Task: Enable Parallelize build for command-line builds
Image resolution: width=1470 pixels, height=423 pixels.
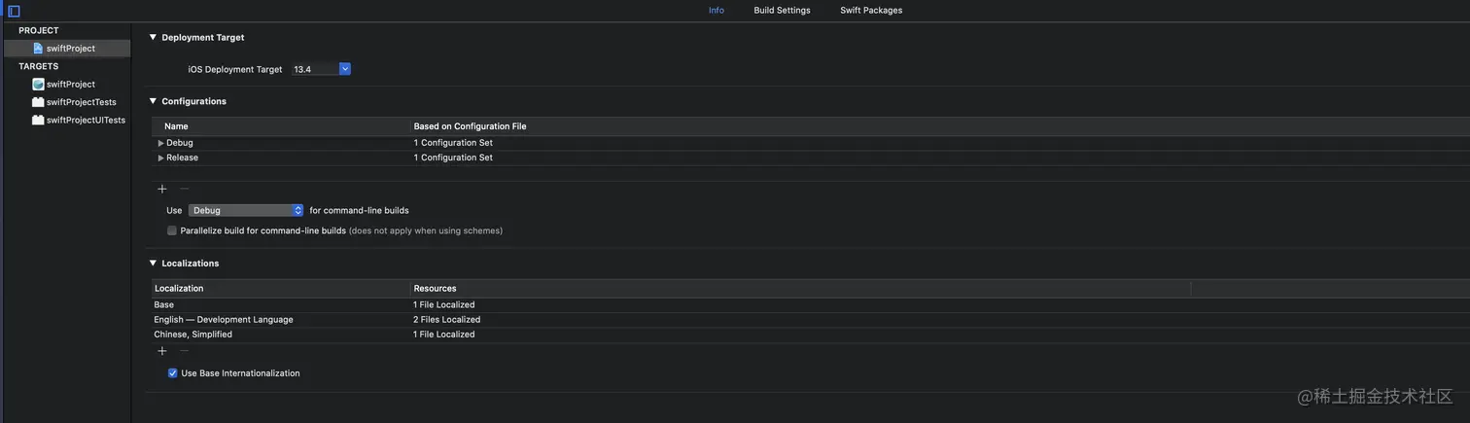Action: pyautogui.click(x=172, y=230)
